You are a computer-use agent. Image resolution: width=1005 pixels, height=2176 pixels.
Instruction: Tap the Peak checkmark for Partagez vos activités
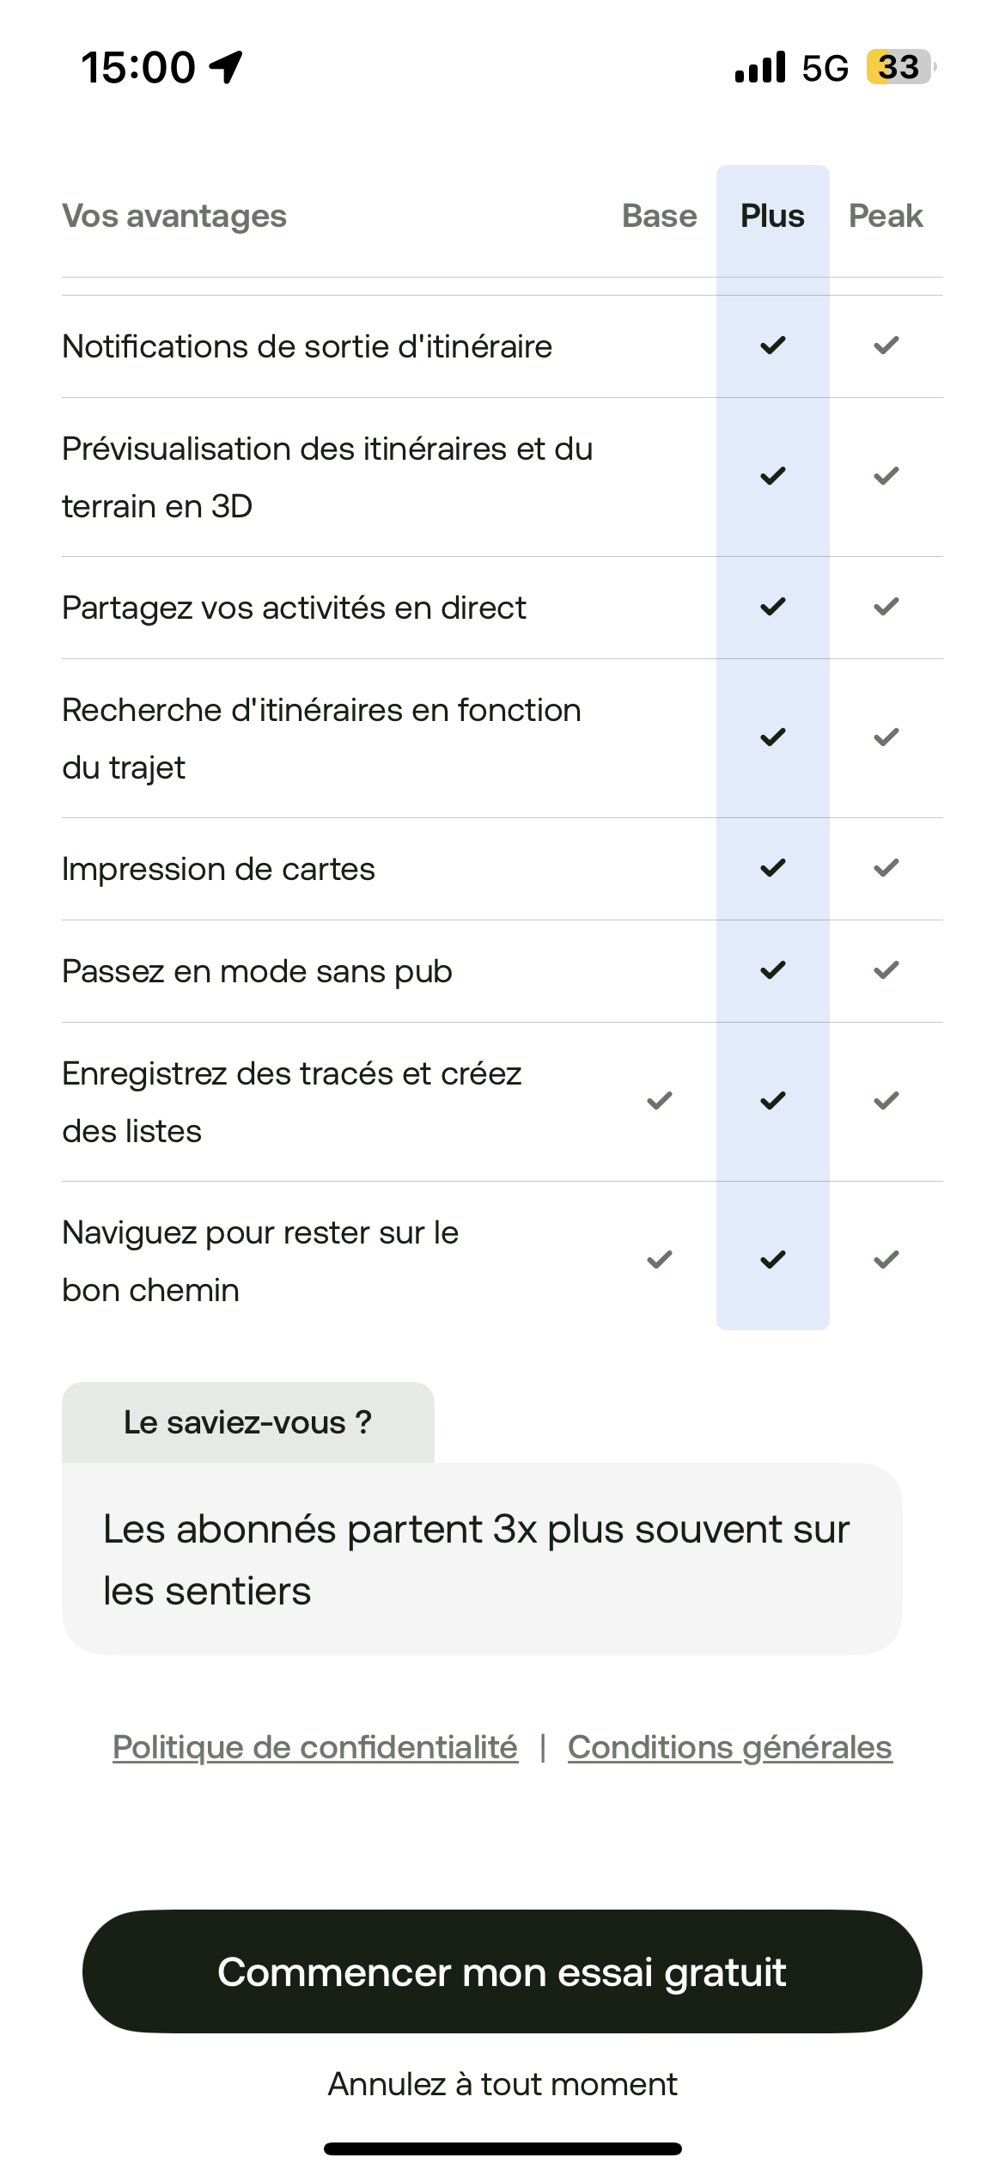pos(886,607)
